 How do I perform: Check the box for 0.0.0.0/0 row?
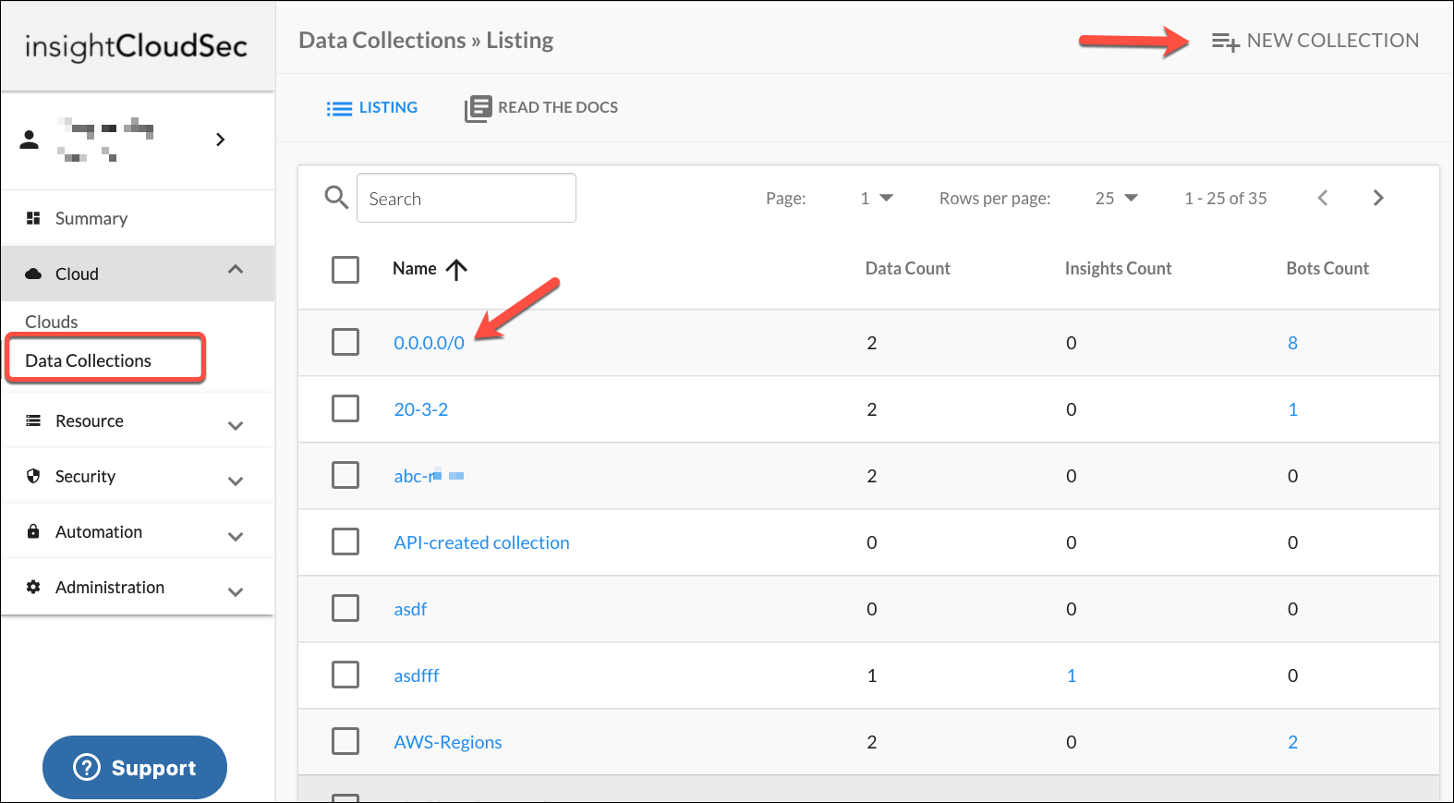(345, 342)
